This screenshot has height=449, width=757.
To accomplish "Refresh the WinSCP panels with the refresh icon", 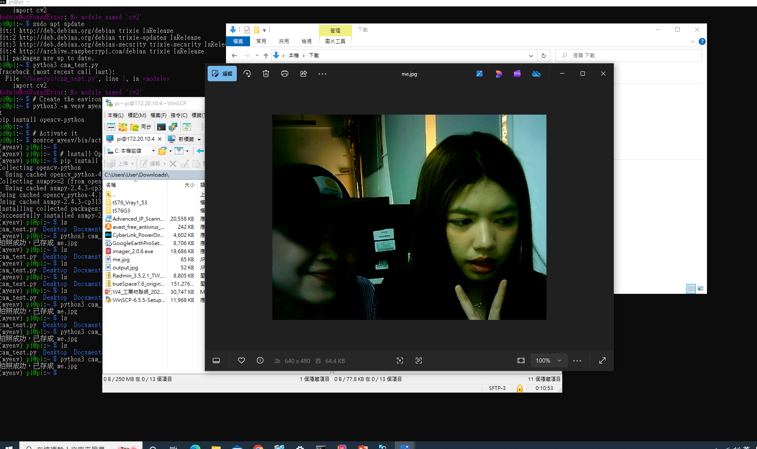I will pyautogui.click(x=187, y=127).
